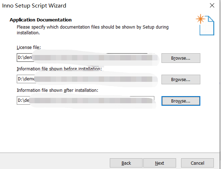
Task: Browse for the license file
Action: click(180, 58)
